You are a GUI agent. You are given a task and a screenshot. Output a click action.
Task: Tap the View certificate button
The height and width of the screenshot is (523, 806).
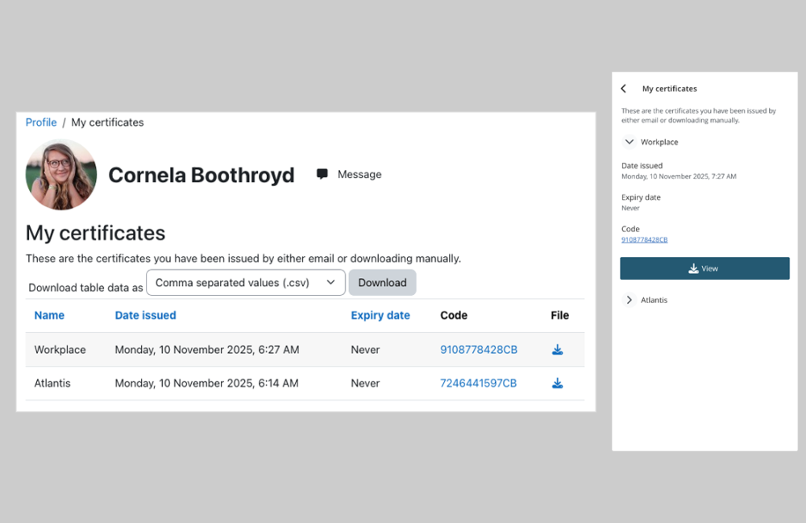tap(704, 268)
